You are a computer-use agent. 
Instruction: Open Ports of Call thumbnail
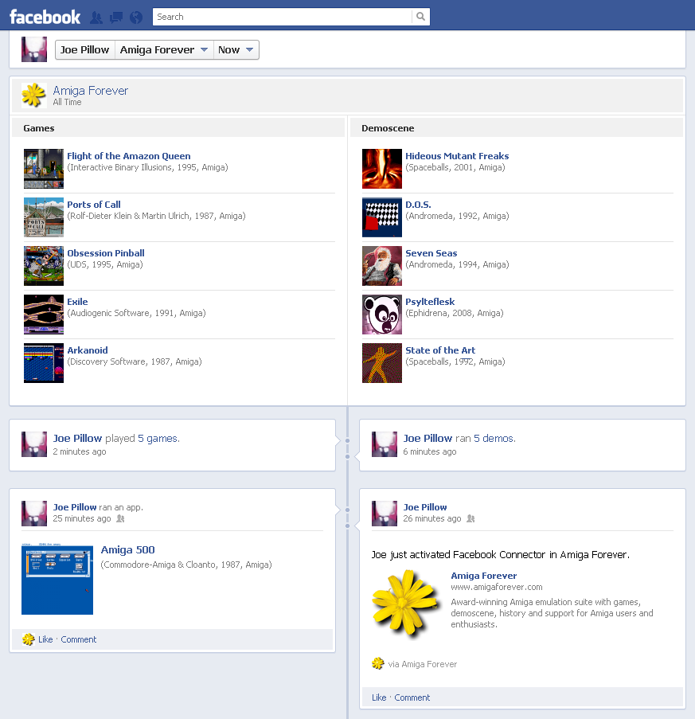[x=44, y=217]
